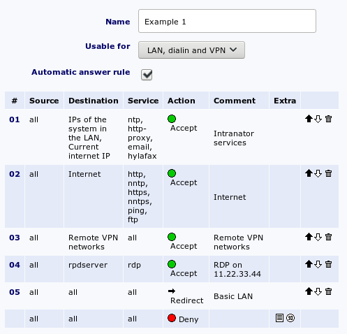Delete rule 05 Basic LAN trash icon
Image resolution: width=347 pixels, height=334 pixels.
[x=328, y=291]
